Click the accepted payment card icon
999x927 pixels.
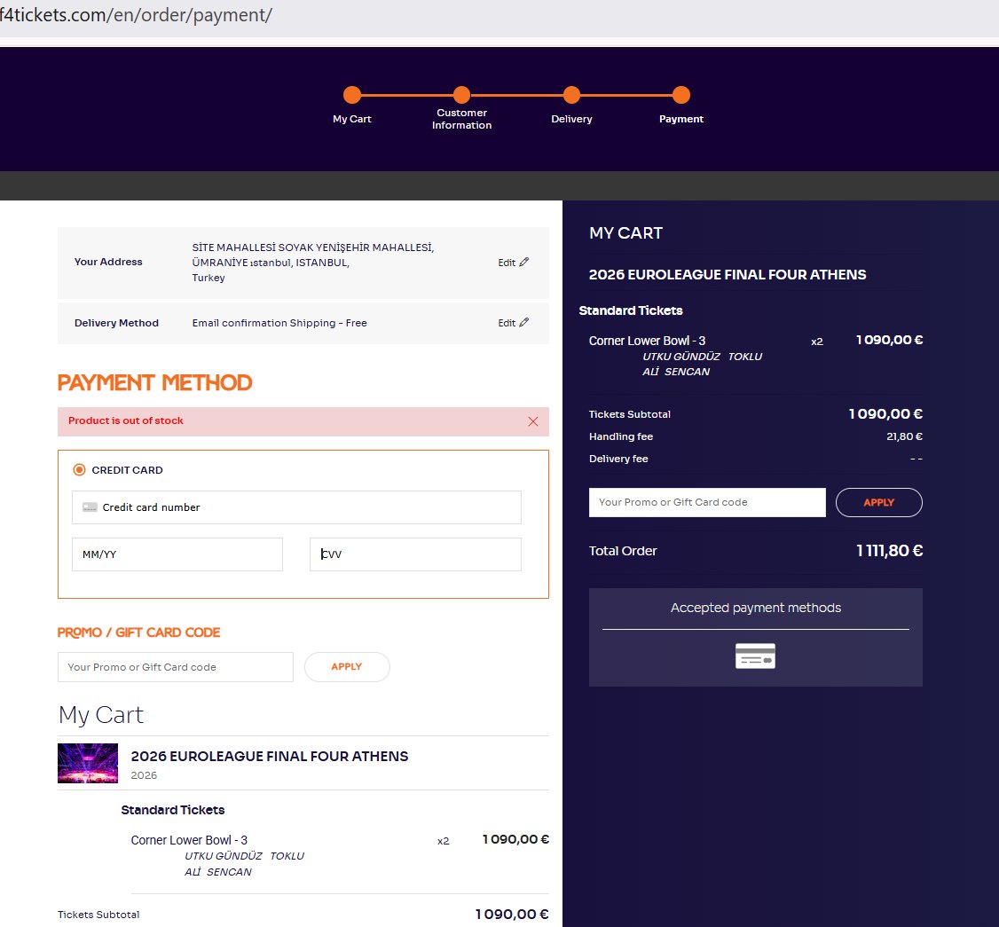(x=756, y=656)
